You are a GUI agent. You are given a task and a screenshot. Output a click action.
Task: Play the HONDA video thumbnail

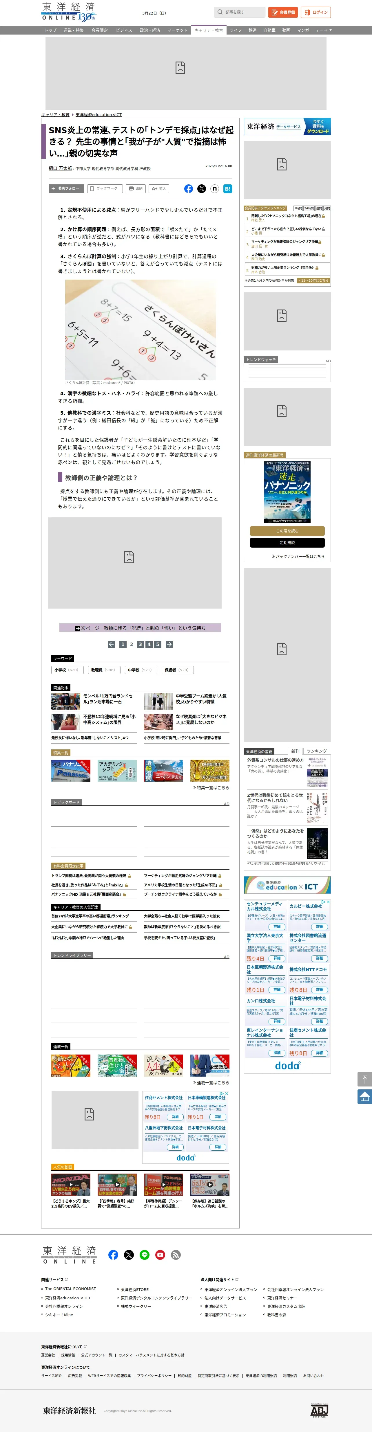click(x=71, y=1185)
